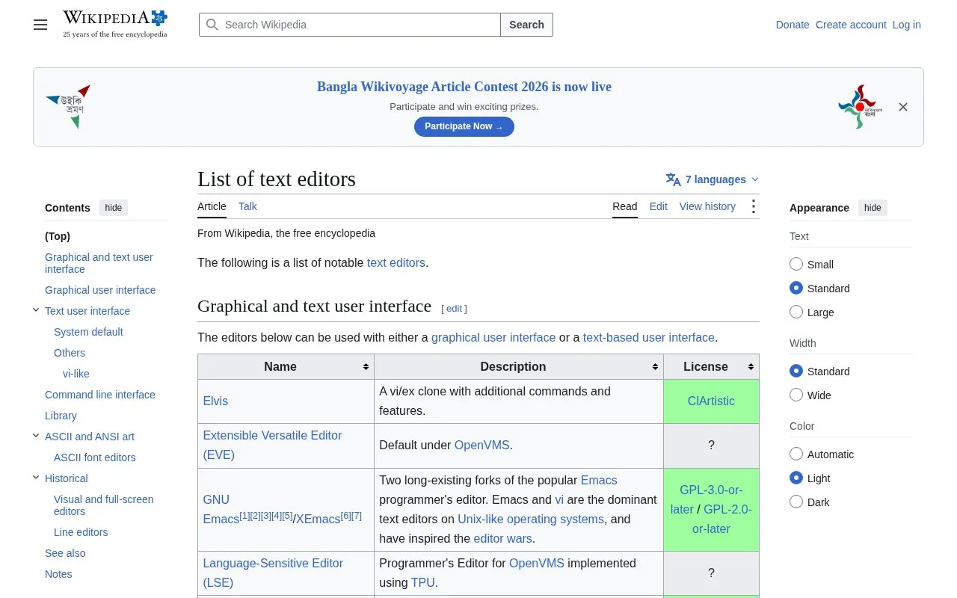The image size is (957, 598).
Task: Choose Wide page width
Action: pos(796,395)
